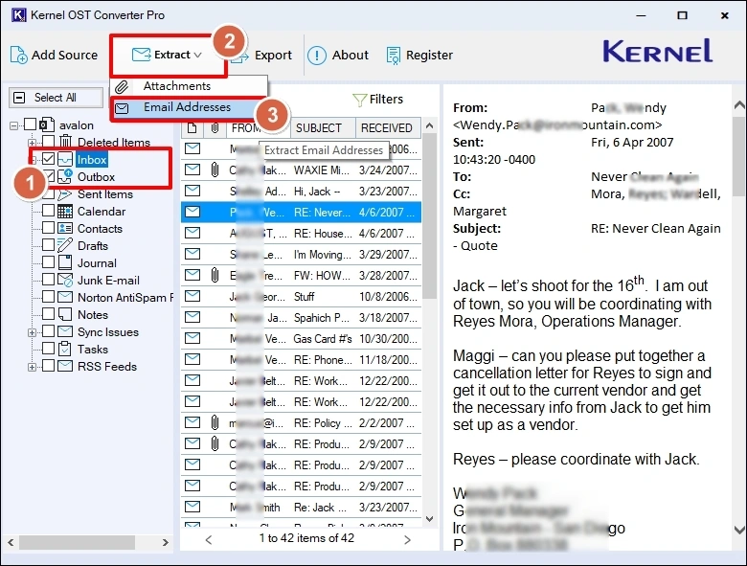This screenshot has width=747, height=566.
Task: Check the Journal folder checkbox
Action: pyautogui.click(x=48, y=262)
